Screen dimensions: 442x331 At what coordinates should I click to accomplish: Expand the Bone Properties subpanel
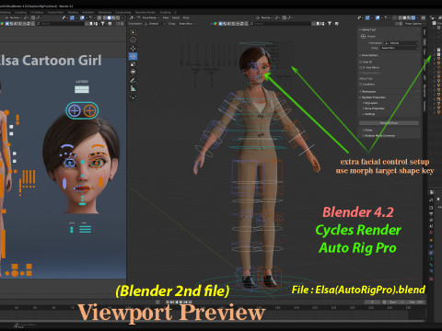373,108
